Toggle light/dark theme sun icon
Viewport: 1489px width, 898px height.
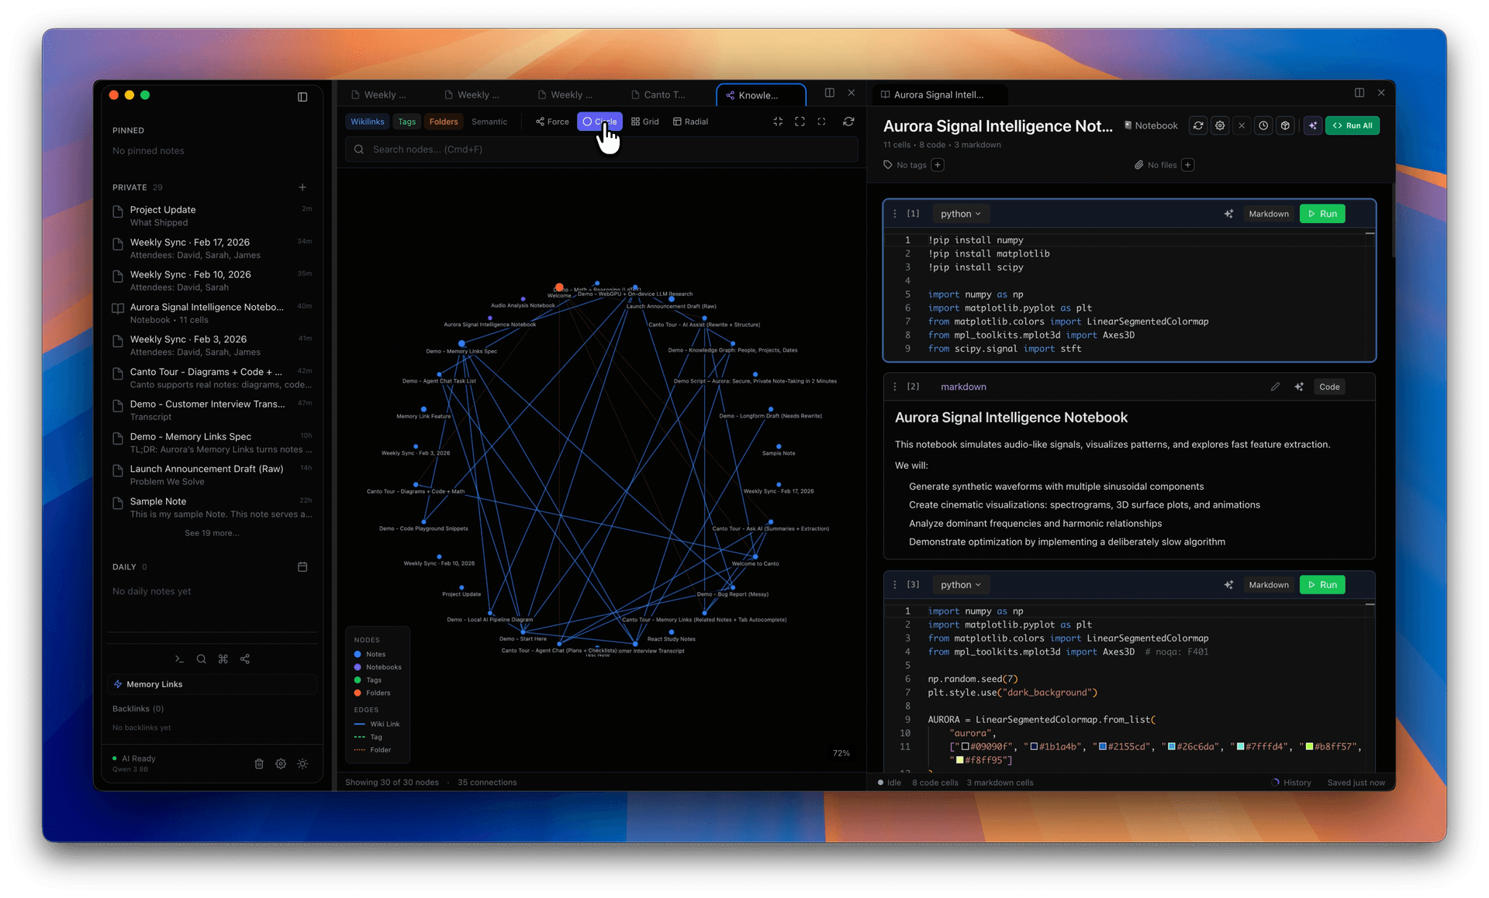(x=302, y=764)
